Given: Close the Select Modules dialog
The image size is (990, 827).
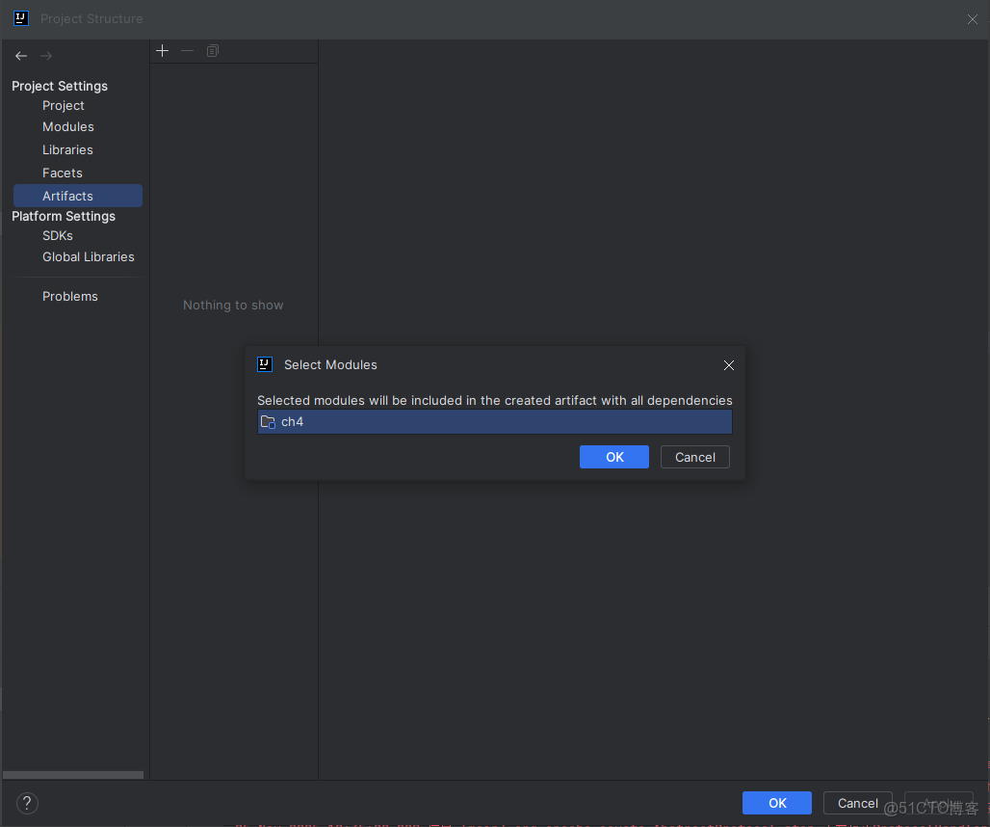Looking at the screenshot, I should coord(729,365).
